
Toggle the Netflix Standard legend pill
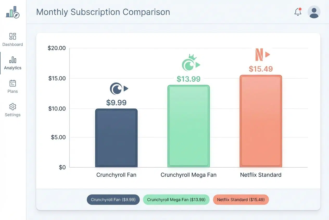click(x=241, y=200)
